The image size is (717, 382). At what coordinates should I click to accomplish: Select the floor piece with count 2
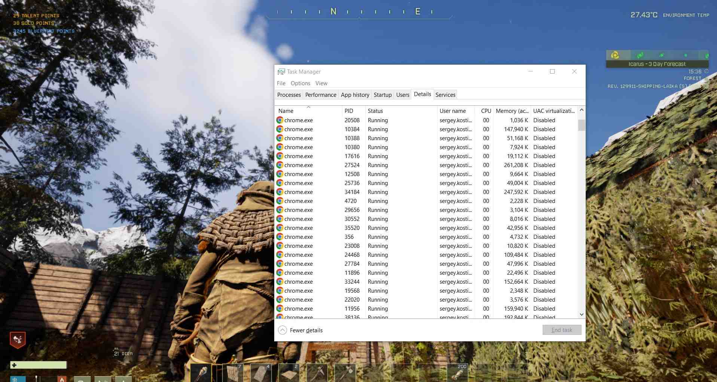289,373
